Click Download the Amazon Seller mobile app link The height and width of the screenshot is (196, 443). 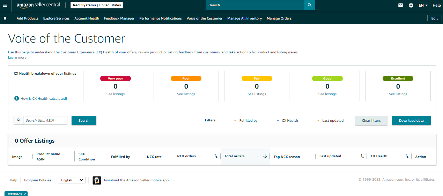pos(135,180)
